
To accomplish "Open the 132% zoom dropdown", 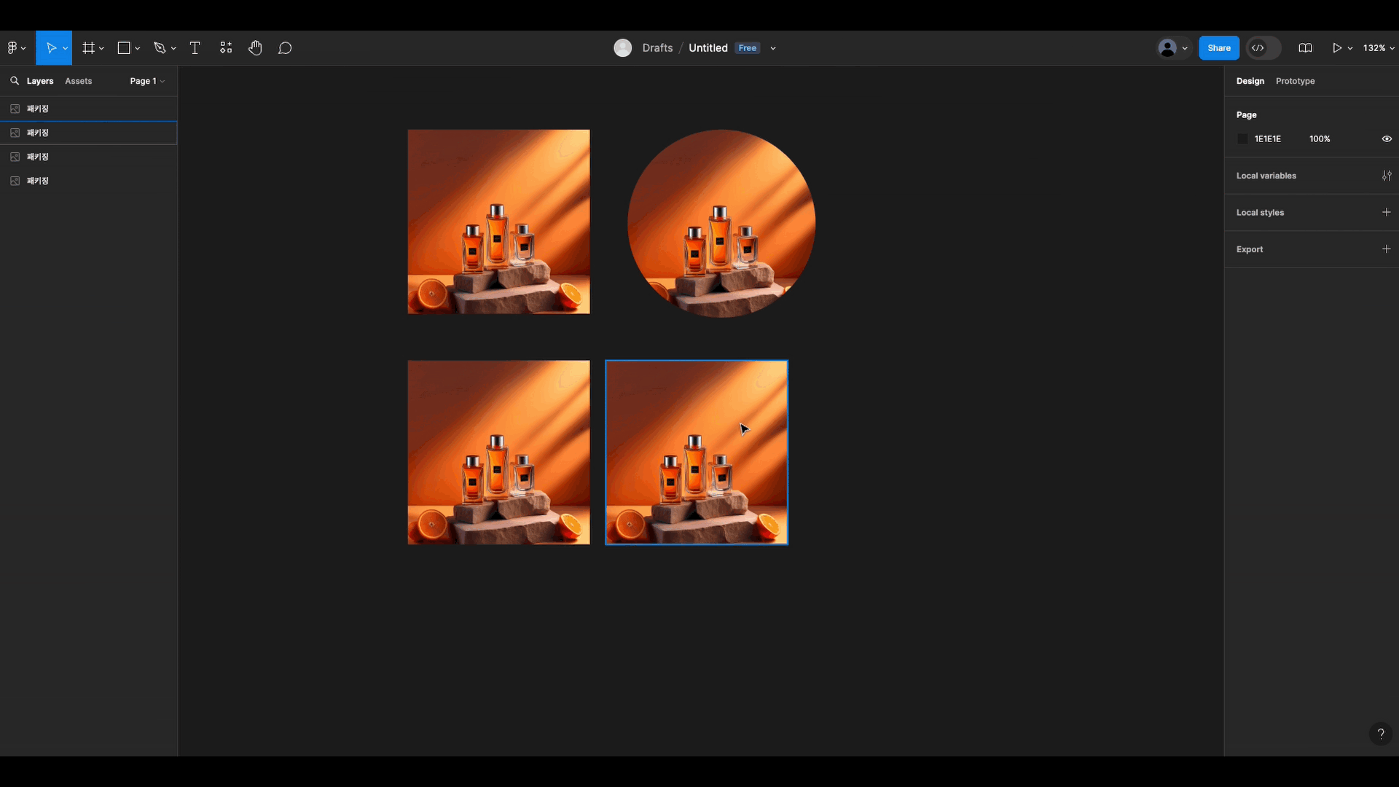I will click(x=1379, y=48).
